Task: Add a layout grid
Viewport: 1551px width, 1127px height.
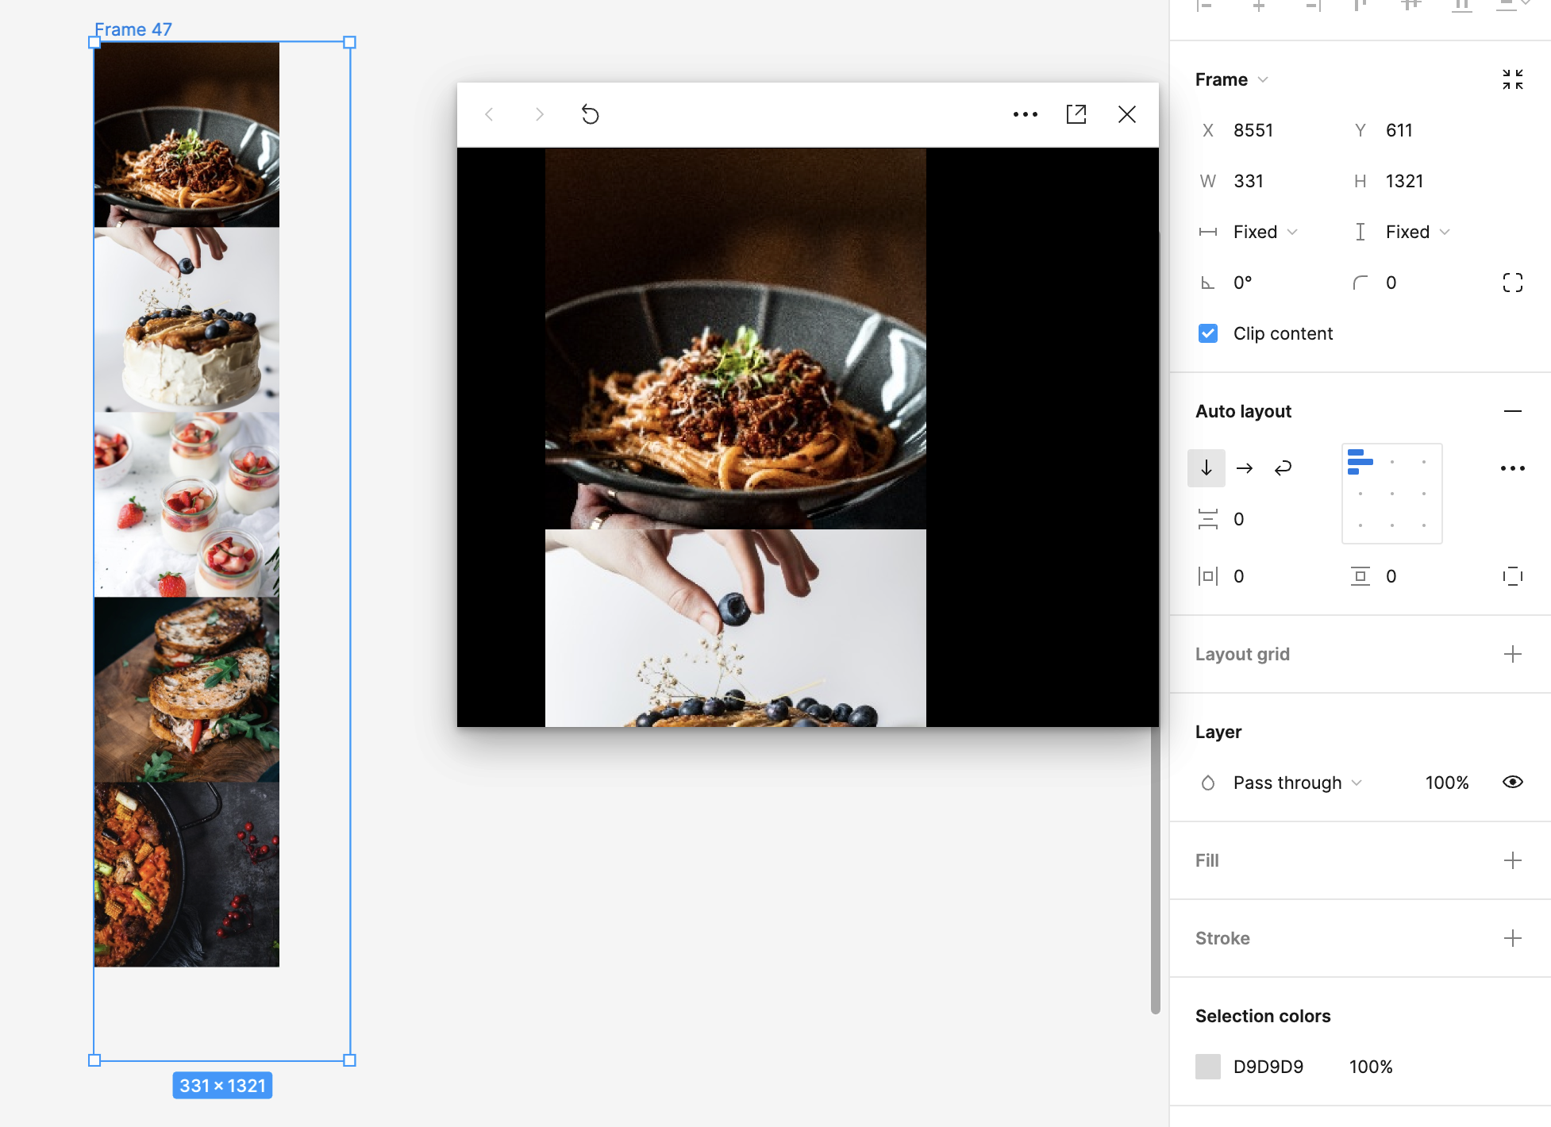Action: tap(1512, 654)
